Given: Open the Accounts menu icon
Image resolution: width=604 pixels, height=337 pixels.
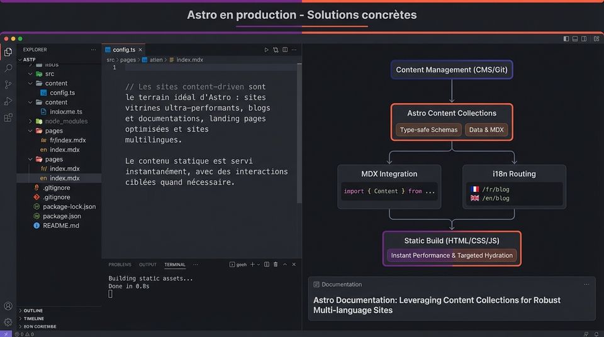Looking at the screenshot, I should tap(8, 306).
